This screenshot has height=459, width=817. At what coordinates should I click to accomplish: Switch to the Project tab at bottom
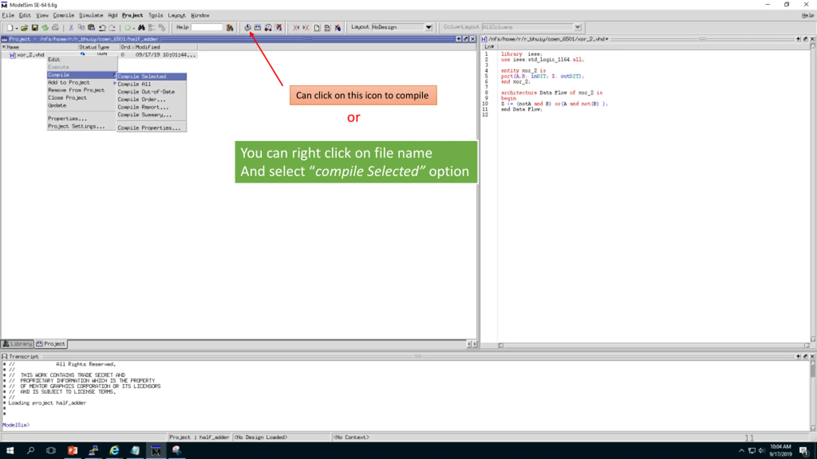click(51, 344)
